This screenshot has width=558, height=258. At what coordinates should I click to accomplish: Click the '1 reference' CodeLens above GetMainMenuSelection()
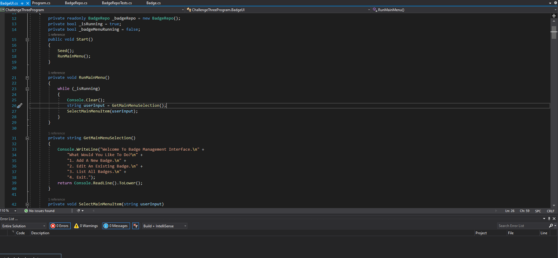[x=57, y=133]
